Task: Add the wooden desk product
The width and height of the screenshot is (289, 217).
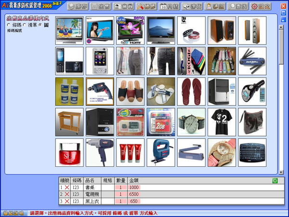Action: pos(69,122)
